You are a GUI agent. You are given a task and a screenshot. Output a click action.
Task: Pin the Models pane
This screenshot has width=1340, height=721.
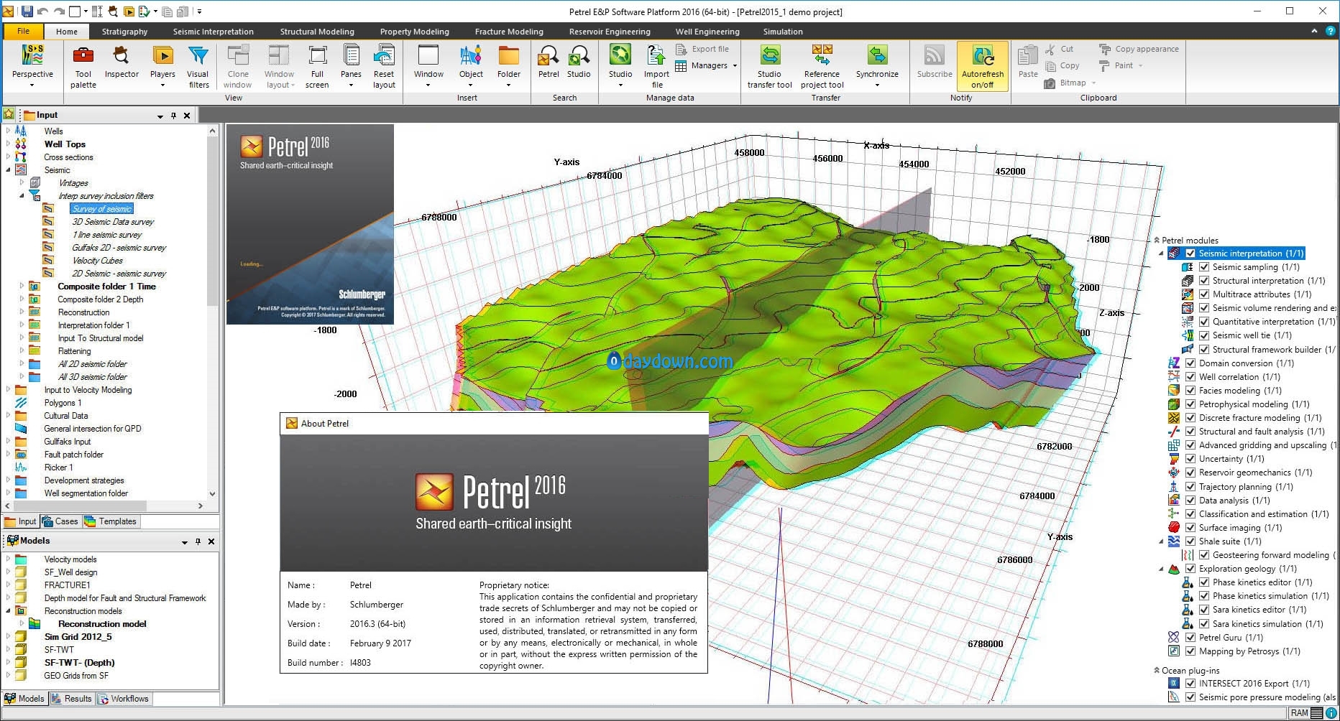pyautogui.click(x=198, y=541)
